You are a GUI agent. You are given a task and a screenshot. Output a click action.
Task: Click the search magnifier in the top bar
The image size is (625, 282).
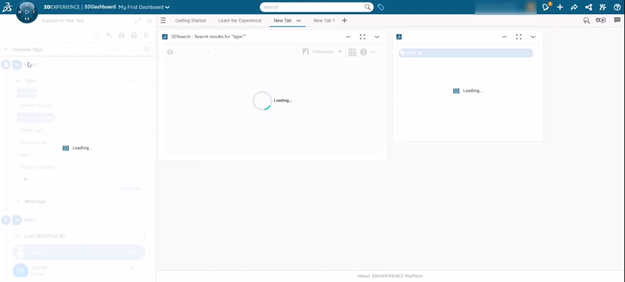point(367,7)
